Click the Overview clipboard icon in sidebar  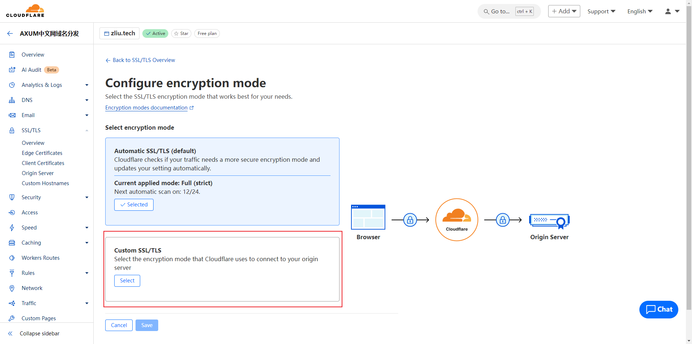[x=12, y=55]
